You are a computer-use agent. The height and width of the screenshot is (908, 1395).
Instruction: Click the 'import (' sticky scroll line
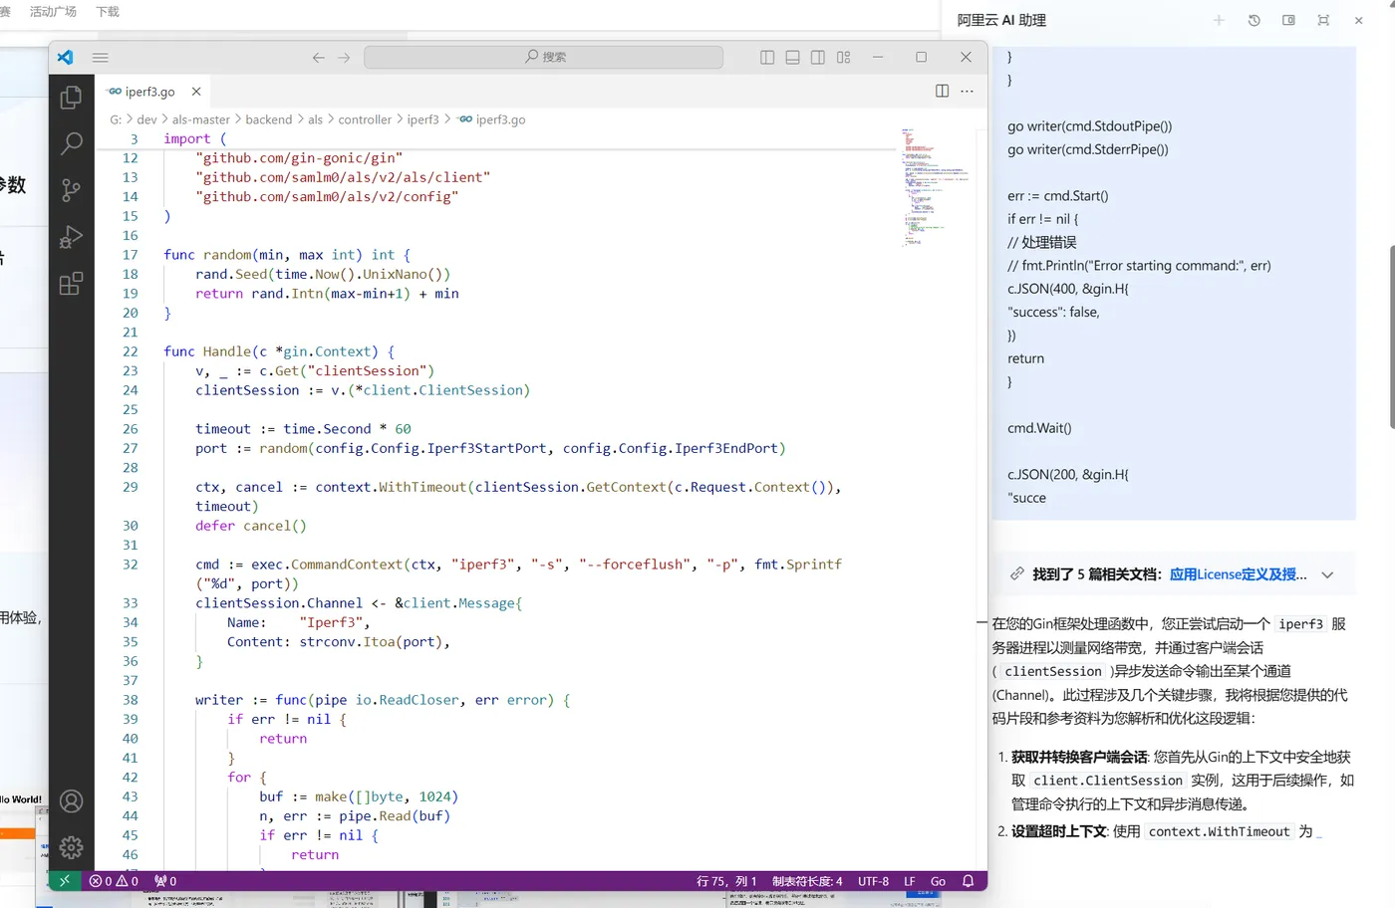coord(195,139)
